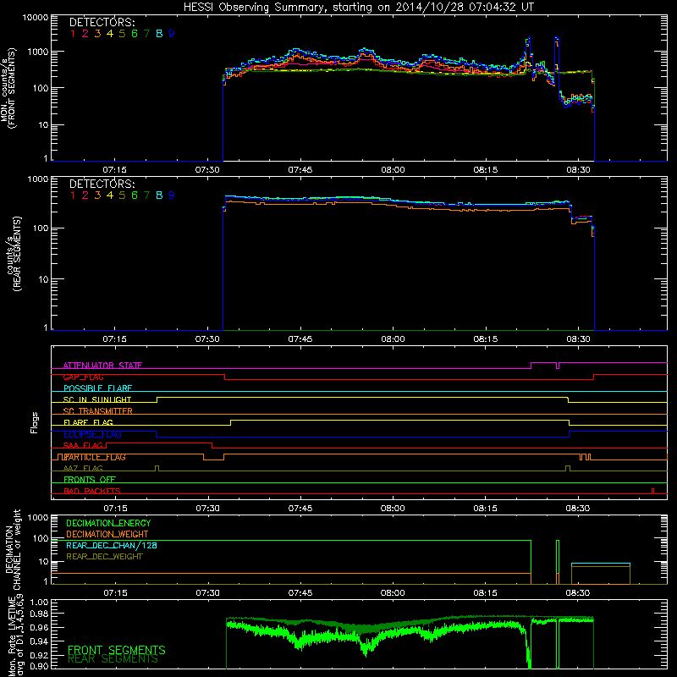Viewport: 677px width, 677px height.
Task: Click cyan detector 8 in the front segments legend
Action: (x=159, y=34)
